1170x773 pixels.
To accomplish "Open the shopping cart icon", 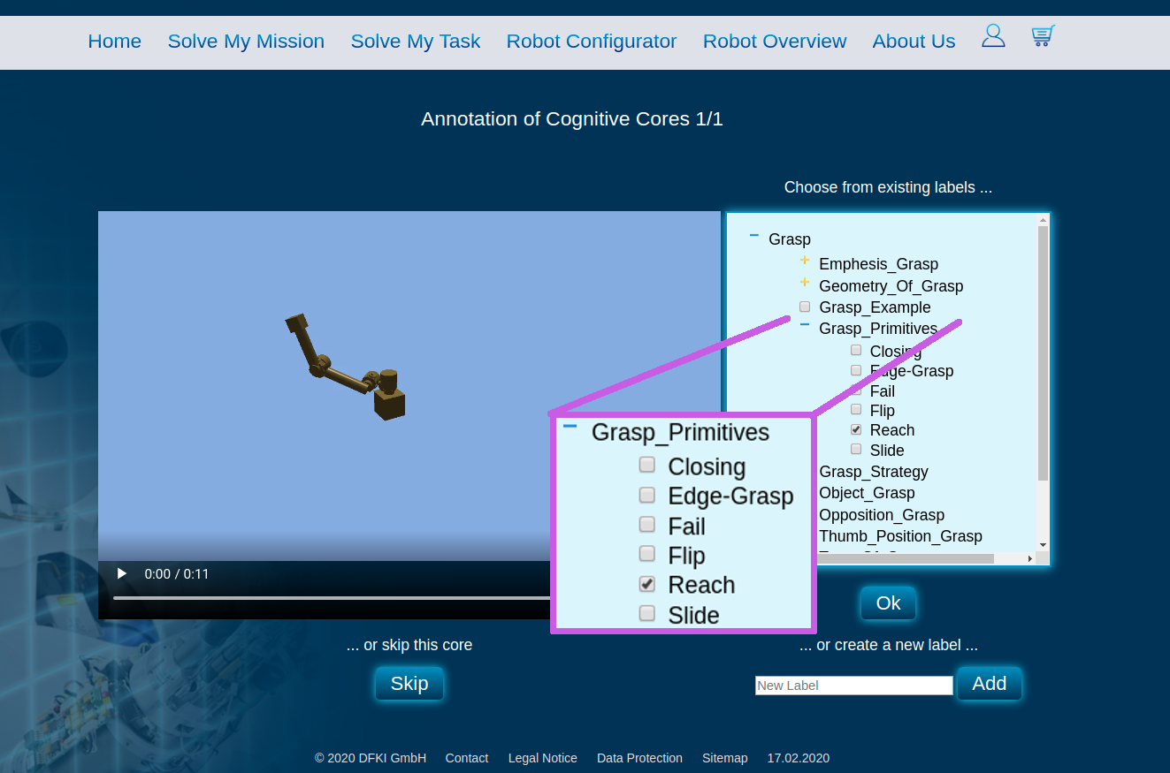I will [1043, 36].
